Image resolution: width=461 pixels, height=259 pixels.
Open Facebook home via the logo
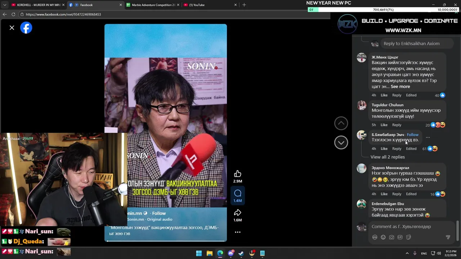[26, 28]
